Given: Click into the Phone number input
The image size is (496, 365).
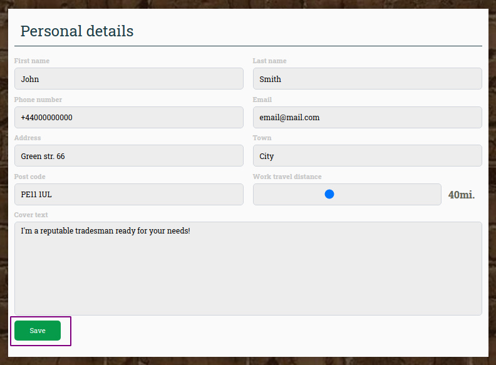Looking at the screenshot, I should tap(129, 117).
